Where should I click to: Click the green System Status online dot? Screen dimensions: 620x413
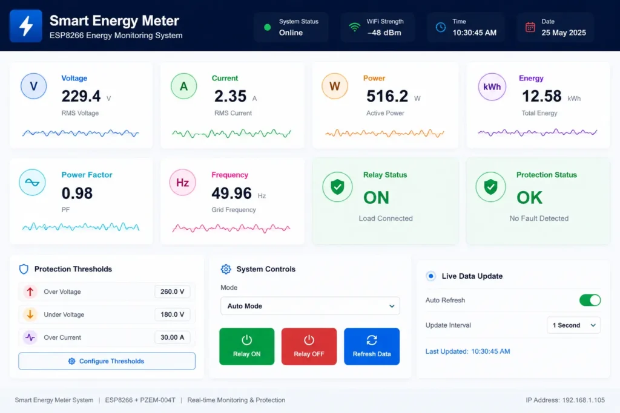pos(267,27)
